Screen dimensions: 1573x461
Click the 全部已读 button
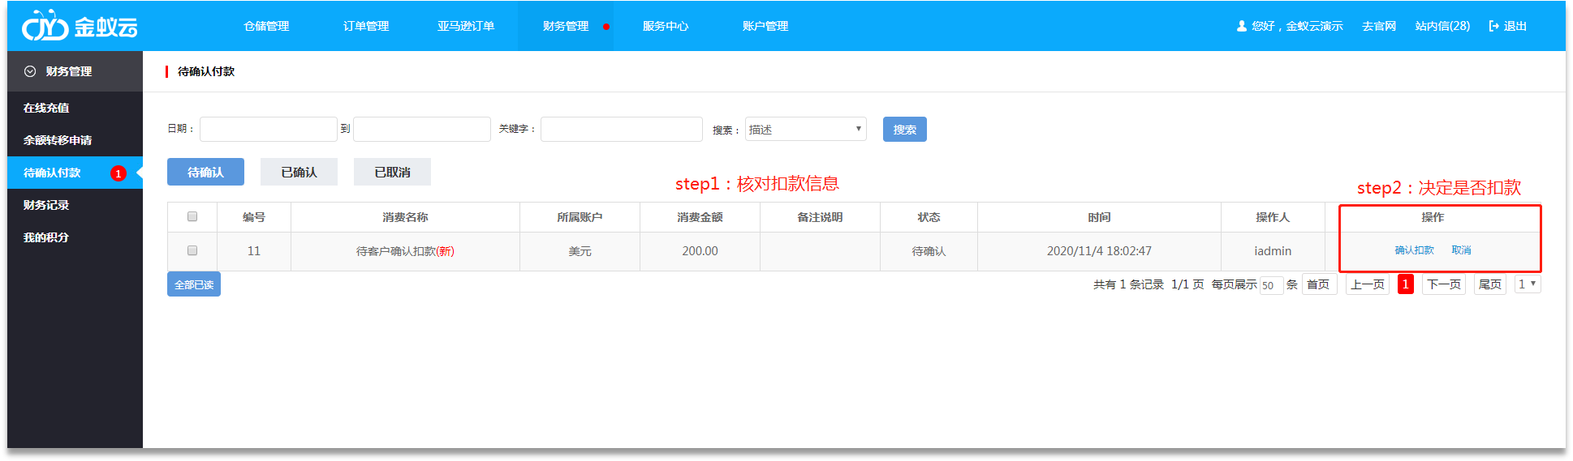194,284
